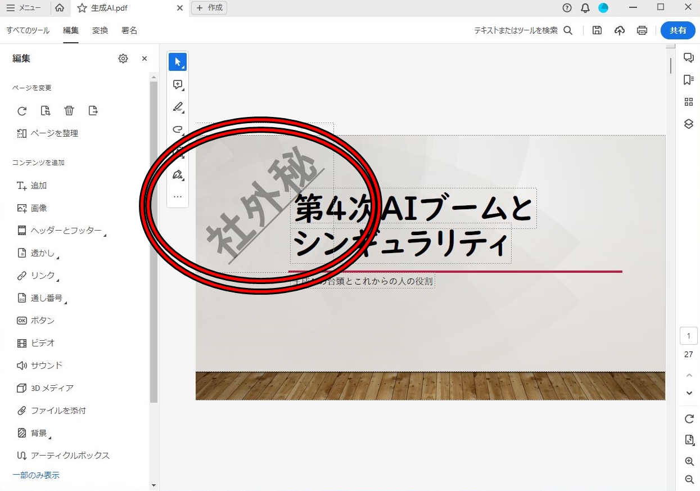Screen dimensions: 700x491
Task: Expand more quick tools options
Action: click(x=178, y=196)
